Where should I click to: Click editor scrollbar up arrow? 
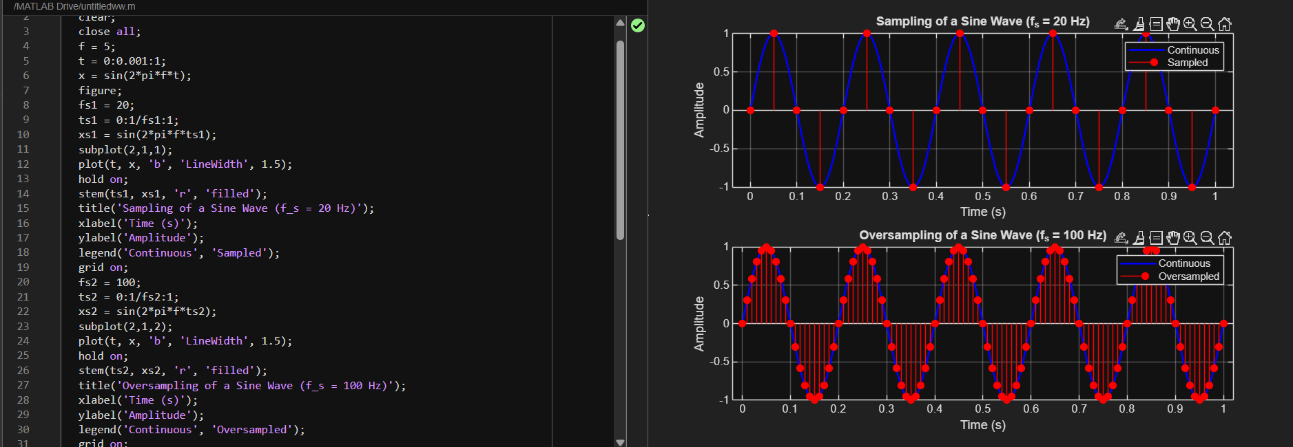[x=620, y=23]
